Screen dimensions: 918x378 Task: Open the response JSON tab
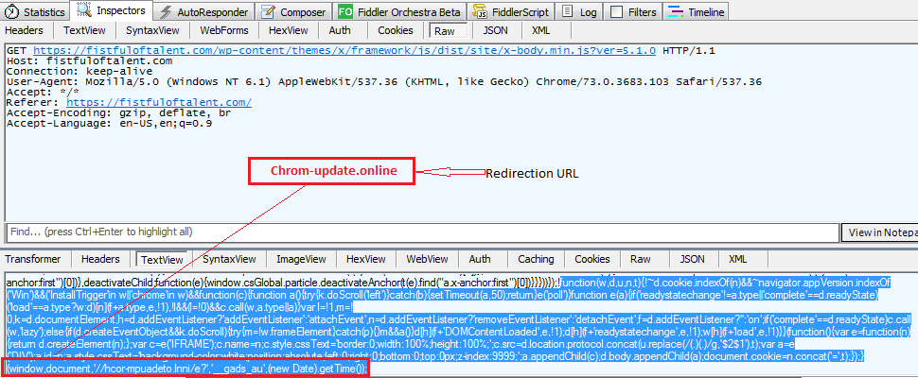pyautogui.click(x=692, y=259)
